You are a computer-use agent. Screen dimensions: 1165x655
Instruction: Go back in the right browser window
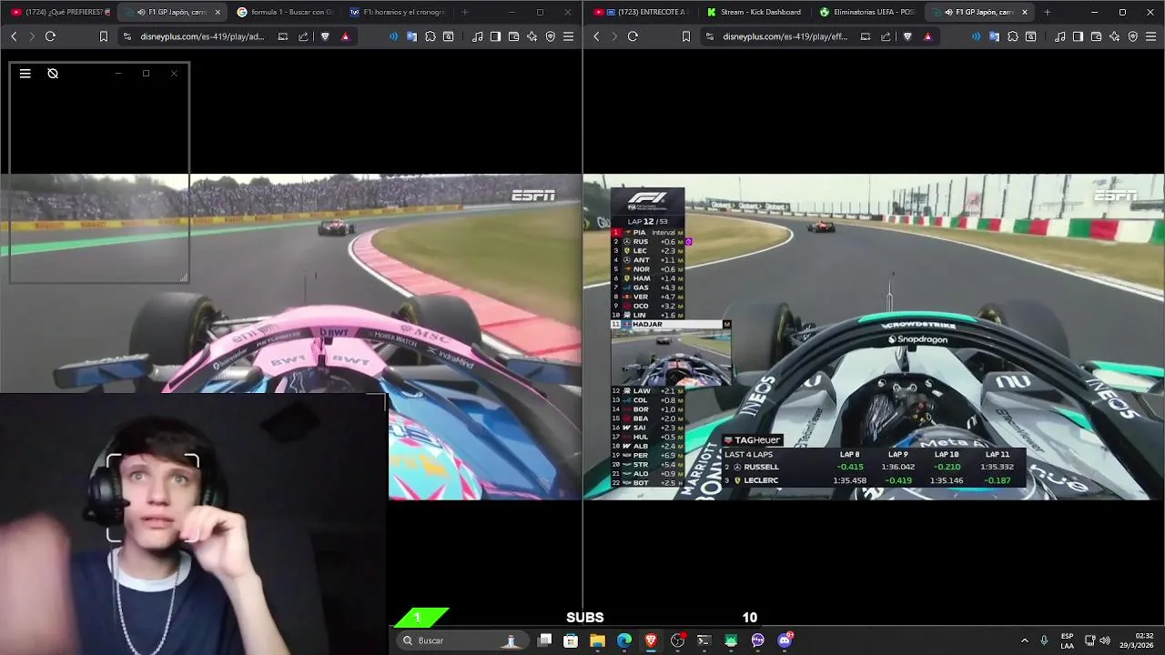click(596, 36)
